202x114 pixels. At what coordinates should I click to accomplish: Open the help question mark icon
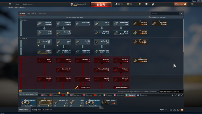coord(192,4)
